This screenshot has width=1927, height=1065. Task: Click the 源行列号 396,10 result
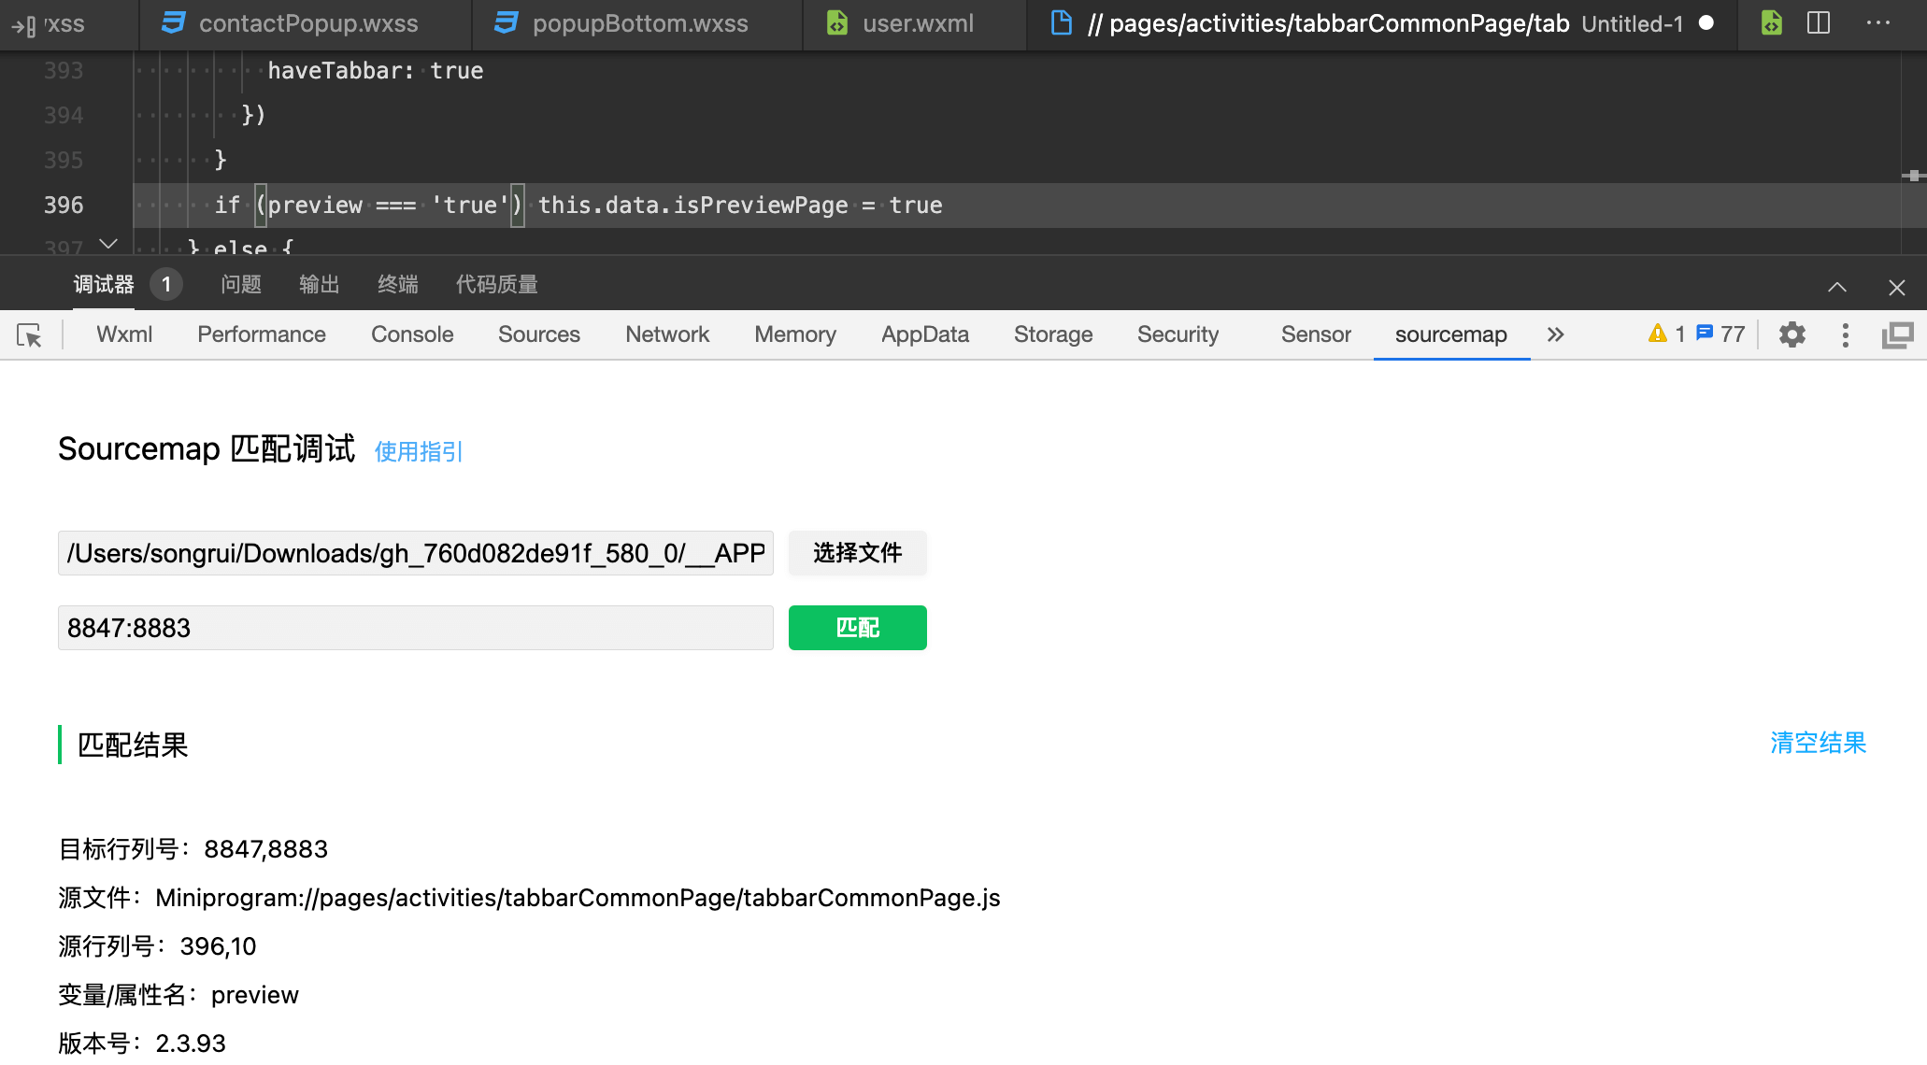click(x=157, y=946)
